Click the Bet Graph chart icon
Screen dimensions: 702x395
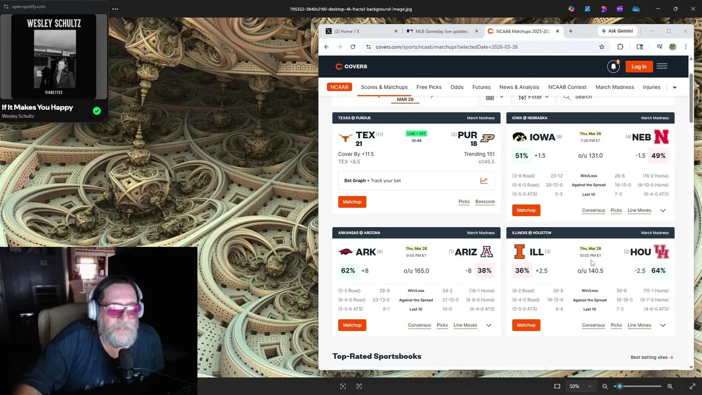[x=484, y=180]
